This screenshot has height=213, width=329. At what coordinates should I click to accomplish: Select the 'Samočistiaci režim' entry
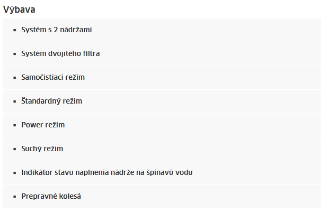162,78
